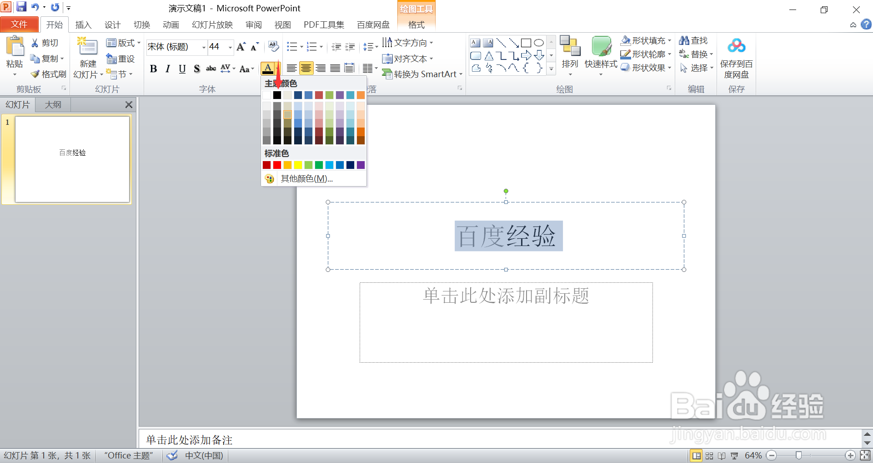This screenshot has width=873, height=463.
Task: Open Shape Fill (形状填充) dropdown
Action: [x=646, y=40]
